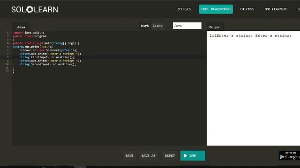Select the Java editor tab

click(x=21, y=27)
